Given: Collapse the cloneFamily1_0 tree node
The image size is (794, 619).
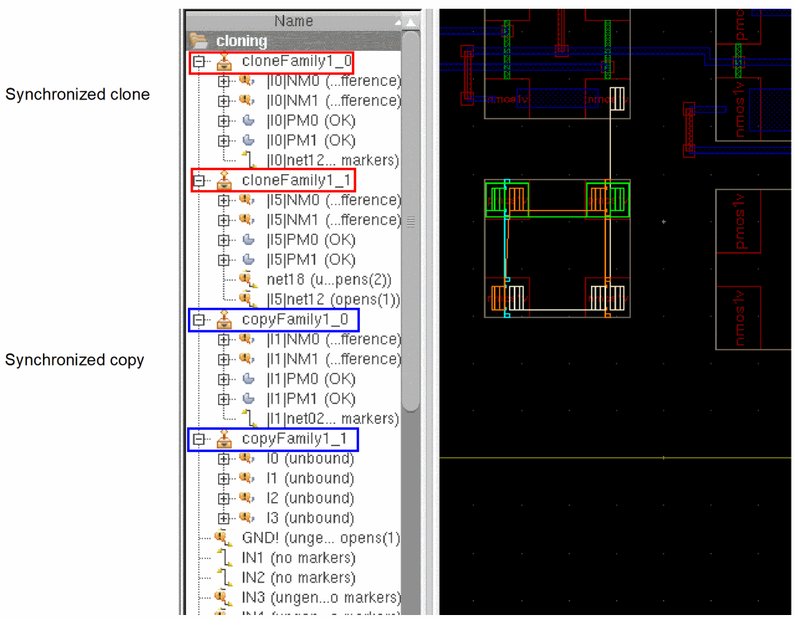Looking at the screenshot, I should click(x=198, y=61).
